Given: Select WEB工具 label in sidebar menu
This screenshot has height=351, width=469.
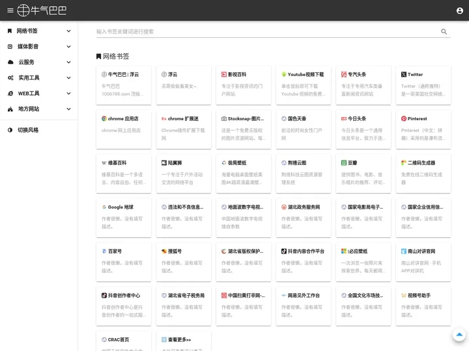Looking at the screenshot, I should pyautogui.click(x=29, y=94).
